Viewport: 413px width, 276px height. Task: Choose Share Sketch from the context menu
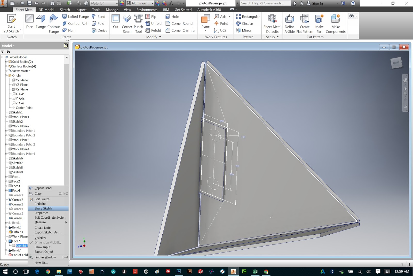click(x=43, y=208)
